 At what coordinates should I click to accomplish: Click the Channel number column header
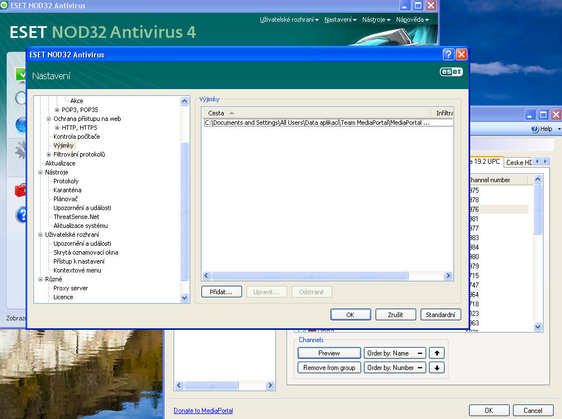499,179
